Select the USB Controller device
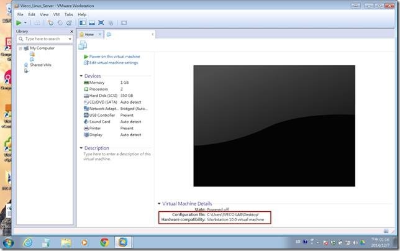Image resolution: width=400 pixels, height=251 pixels. pyautogui.click(x=116, y=115)
